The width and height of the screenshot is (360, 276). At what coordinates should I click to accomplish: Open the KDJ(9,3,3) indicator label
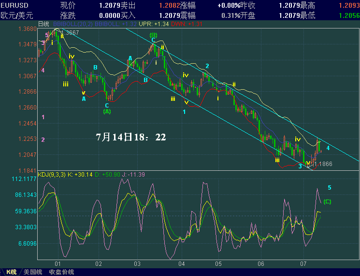coord(52,175)
